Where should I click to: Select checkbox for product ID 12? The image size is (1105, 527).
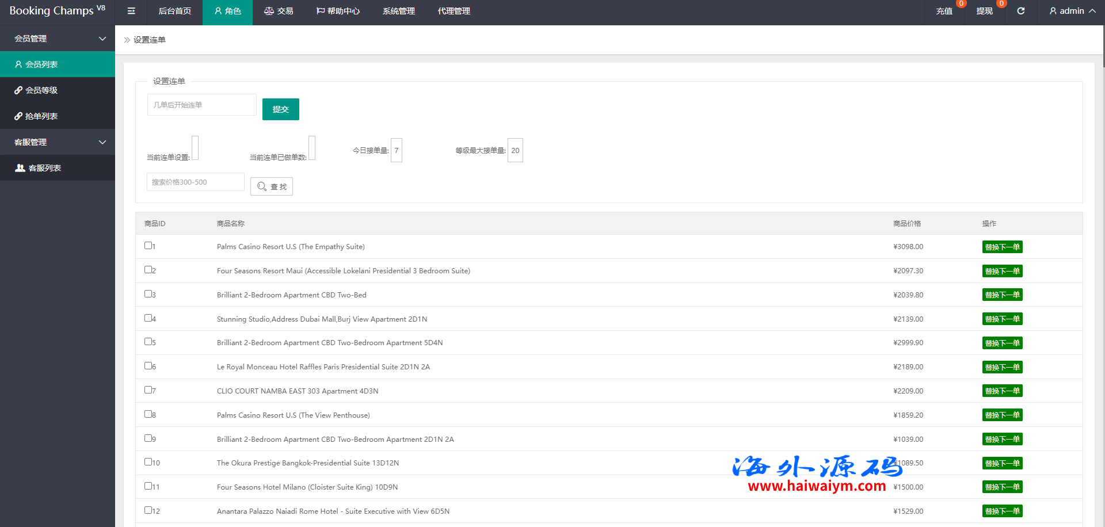pos(148,510)
